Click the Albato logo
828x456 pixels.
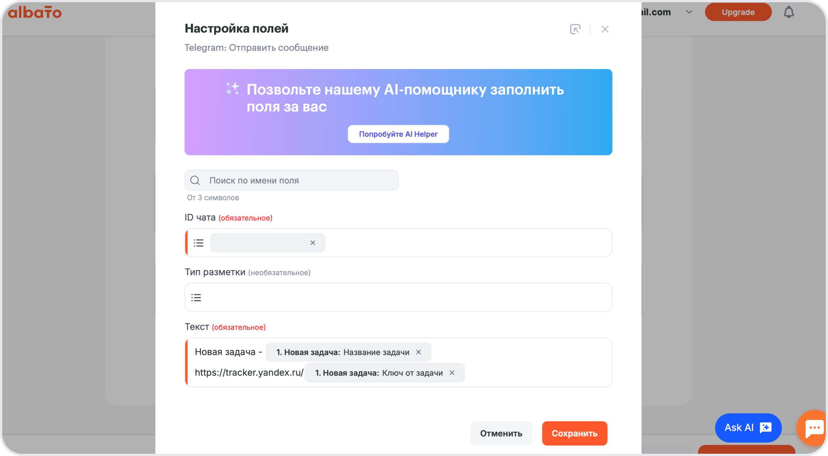coord(35,12)
